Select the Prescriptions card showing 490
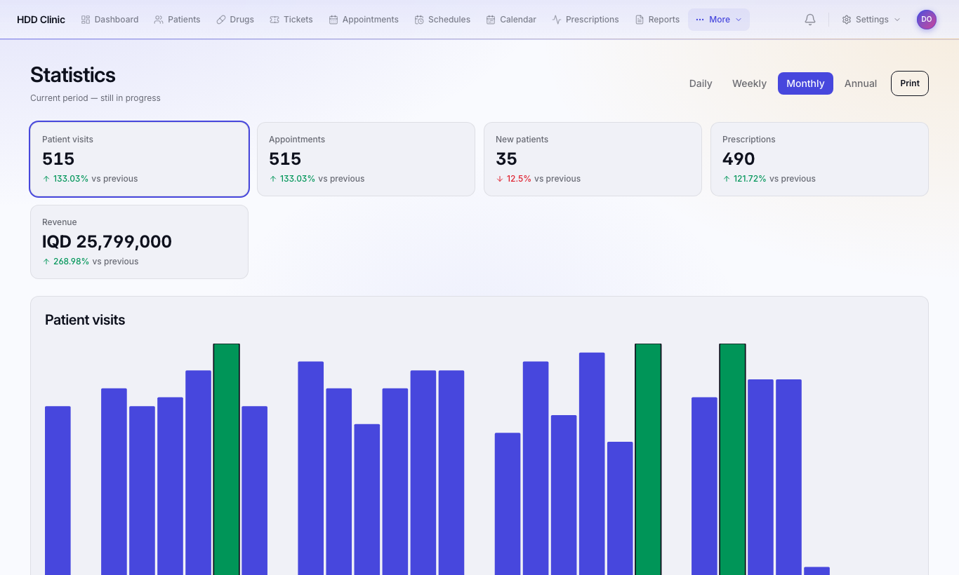Image resolution: width=959 pixels, height=575 pixels. pyautogui.click(x=819, y=159)
